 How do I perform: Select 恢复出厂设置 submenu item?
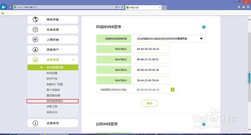click(x=55, y=84)
